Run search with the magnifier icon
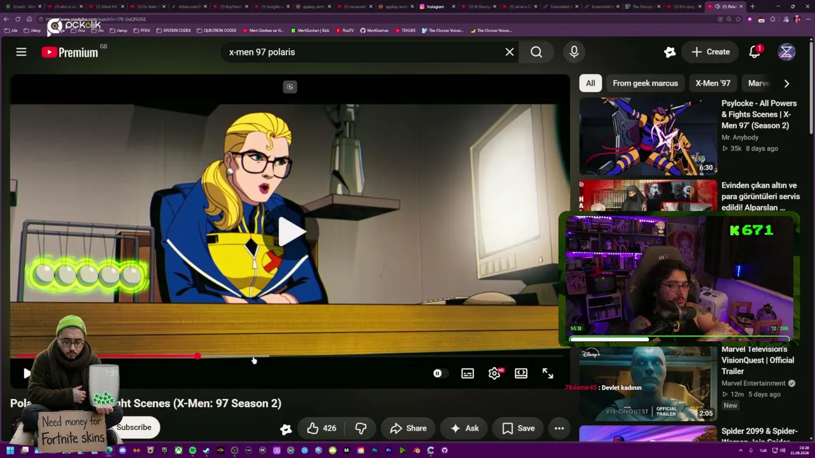Image resolution: width=815 pixels, height=458 pixels. point(536,52)
